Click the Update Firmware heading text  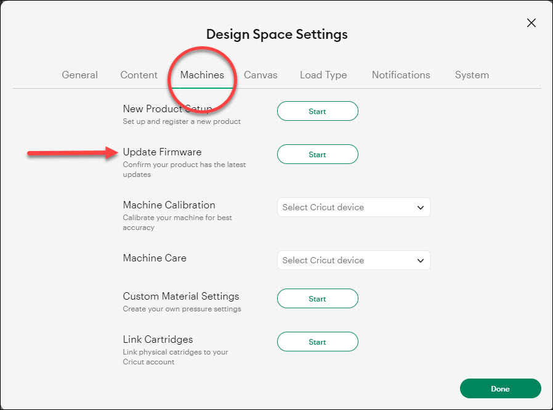162,152
